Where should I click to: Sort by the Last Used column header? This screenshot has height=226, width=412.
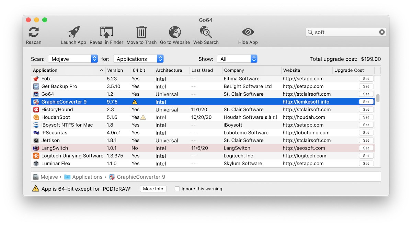pyautogui.click(x=206, y=70)
